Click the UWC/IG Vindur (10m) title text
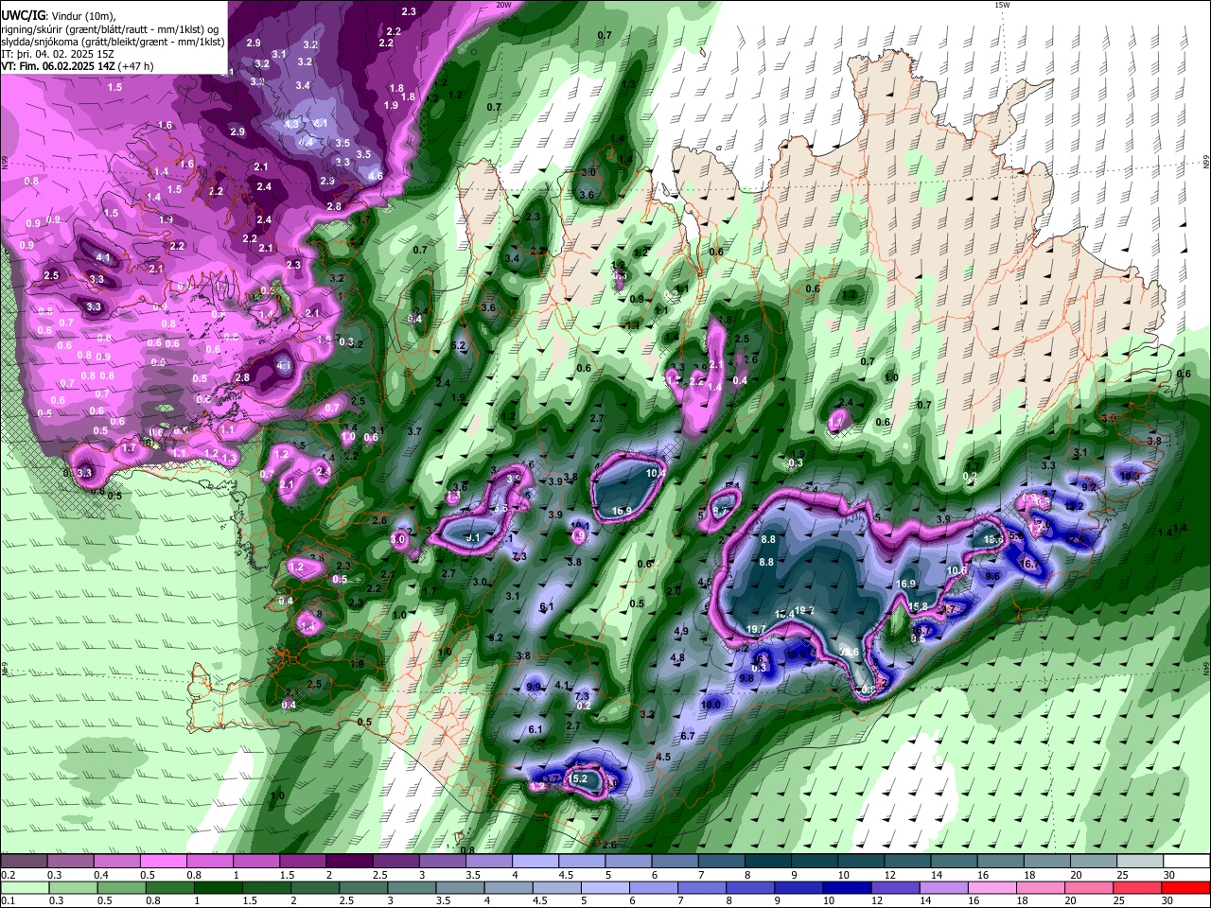 pyautogui.click(x=58, y=15)
